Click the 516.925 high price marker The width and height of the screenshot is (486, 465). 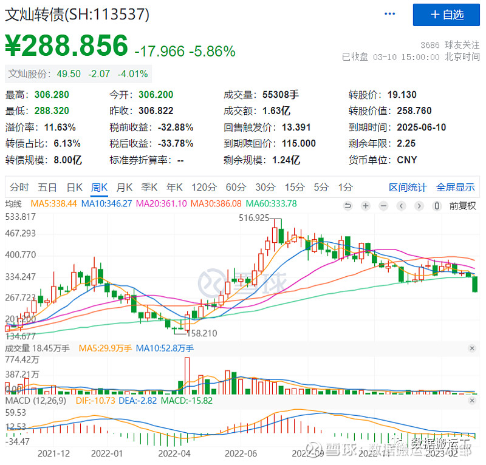254,218
